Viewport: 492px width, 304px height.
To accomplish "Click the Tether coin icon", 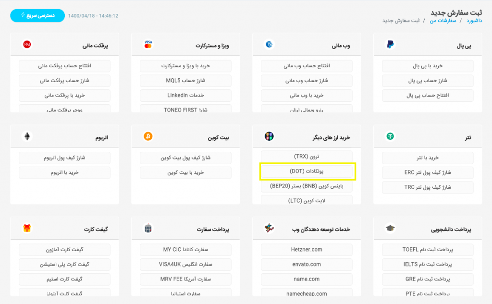I will pyautogui.click(x=390, y=136).
